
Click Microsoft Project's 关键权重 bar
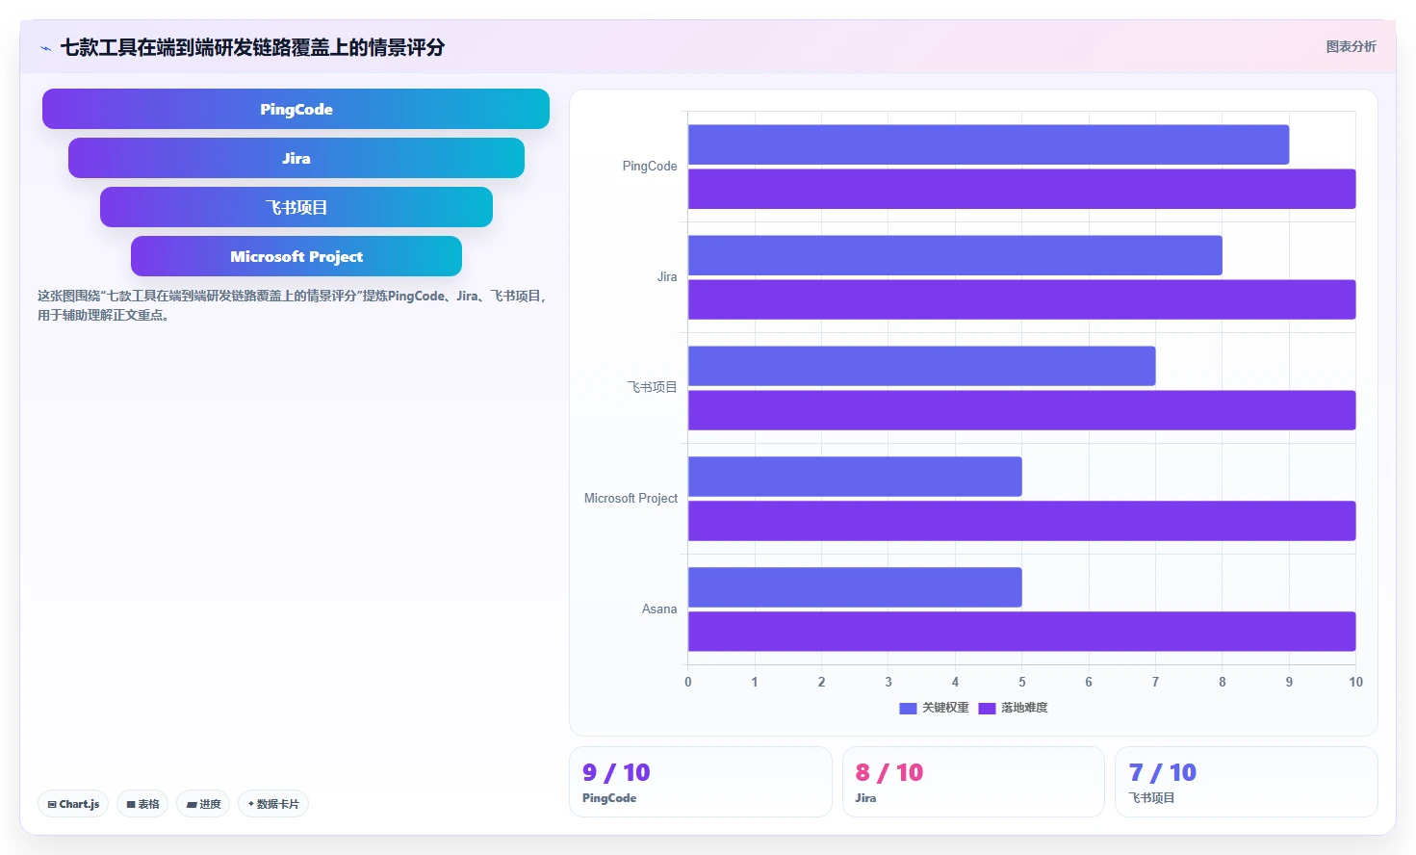[855, 477]
